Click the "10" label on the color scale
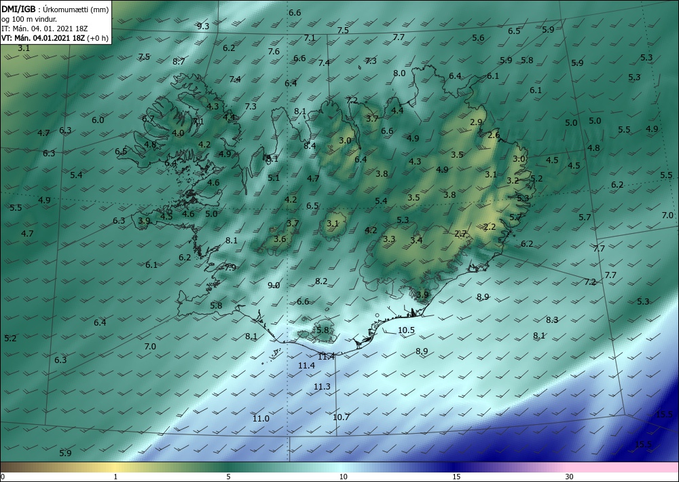The image size is (679, 482). point(343,477)
